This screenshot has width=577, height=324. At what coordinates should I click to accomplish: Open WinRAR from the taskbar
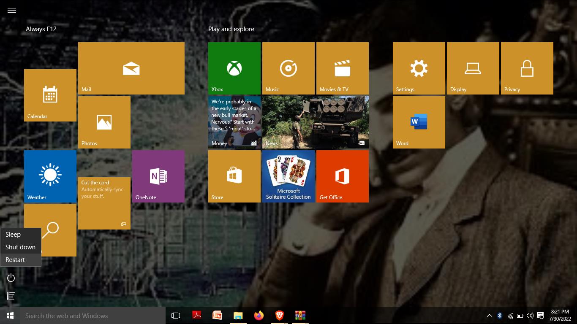300,316
